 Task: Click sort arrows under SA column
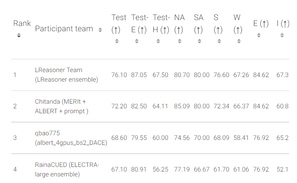[x=200, y=41]
